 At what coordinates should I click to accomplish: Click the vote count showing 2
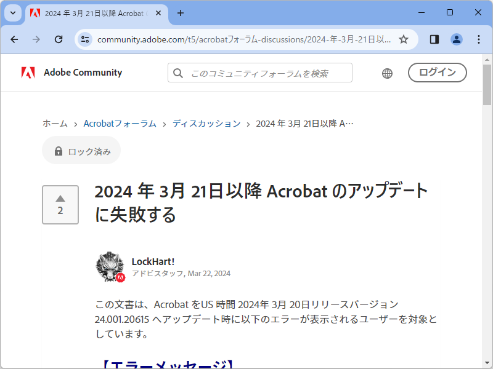coord(60,209)
